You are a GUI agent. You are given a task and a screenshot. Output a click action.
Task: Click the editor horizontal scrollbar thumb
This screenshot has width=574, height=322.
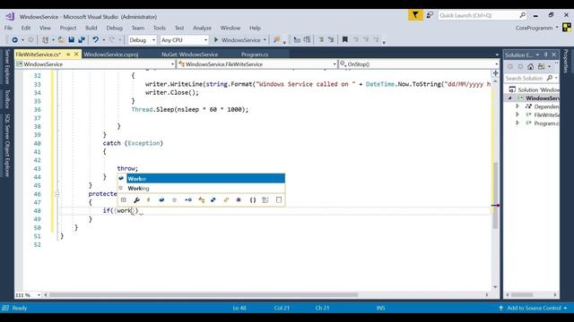click(x=204, y=294)
